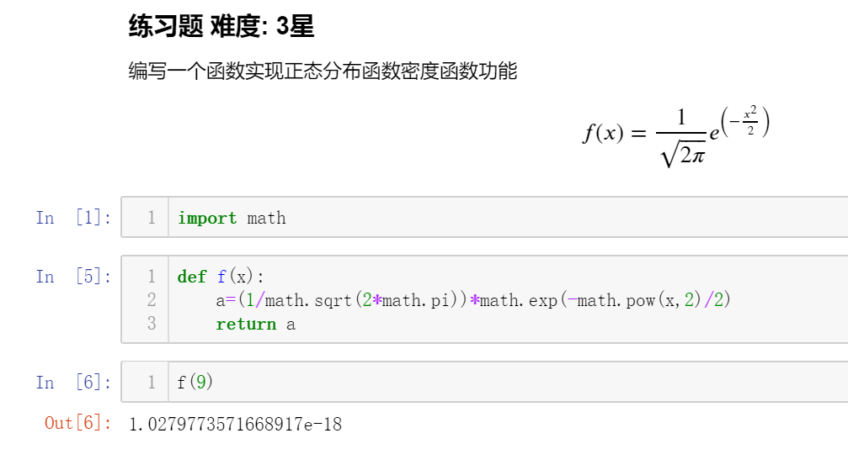Click line number 1 of f(9) cell
Image resolution: width=848 pixels, height=449 pixels.
coord(152,383)
